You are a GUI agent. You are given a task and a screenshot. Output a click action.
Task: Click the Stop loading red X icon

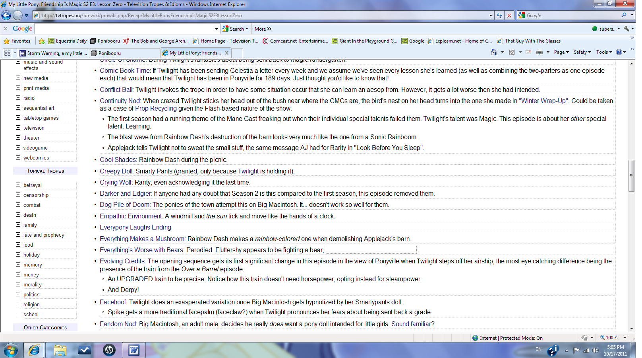[509, 15]
